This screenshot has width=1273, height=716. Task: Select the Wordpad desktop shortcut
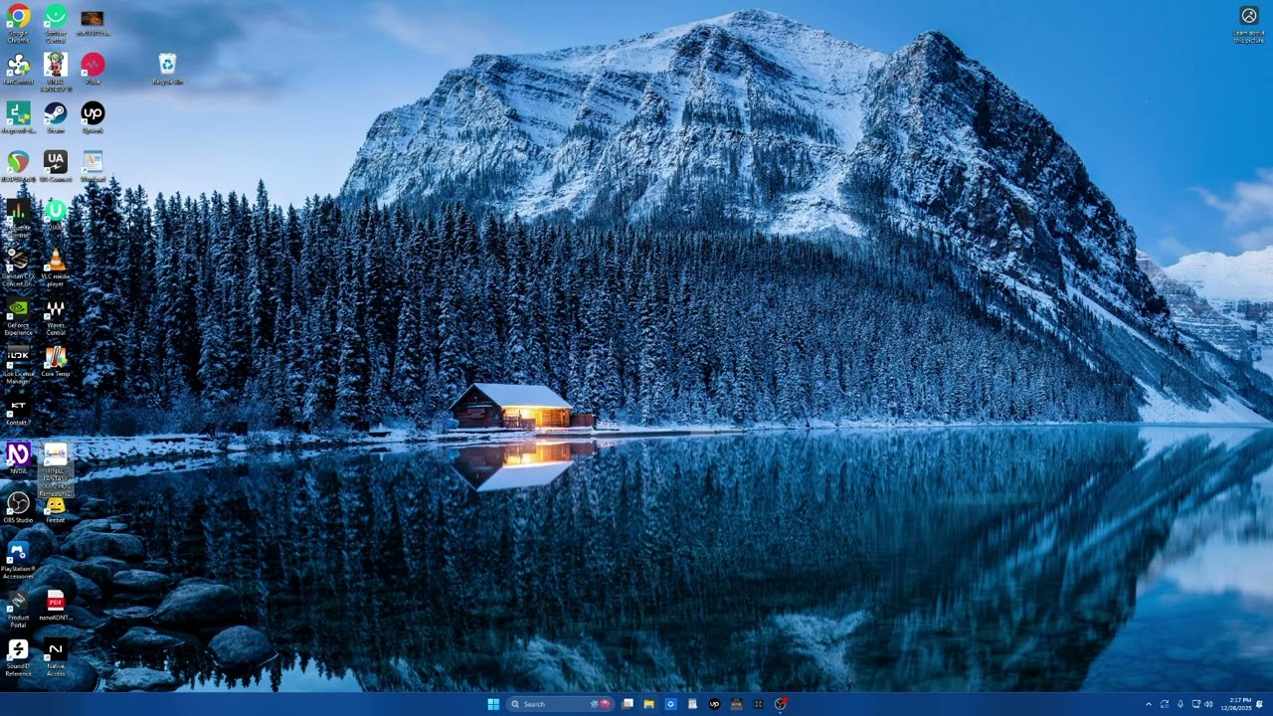click(92, 166)
